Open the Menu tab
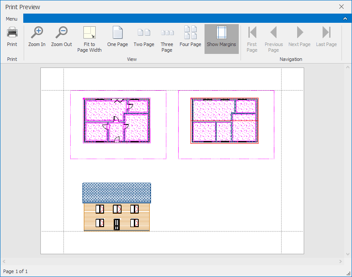 (12, 19)
